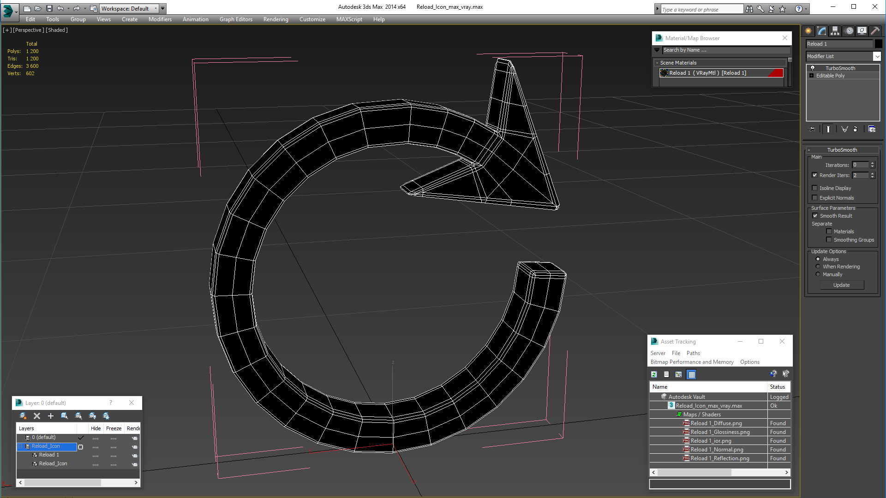Click Highlight Selected Objects' Layers icon
The height and width of the screenshot is (498, 886).
click(x=78, y=416)
